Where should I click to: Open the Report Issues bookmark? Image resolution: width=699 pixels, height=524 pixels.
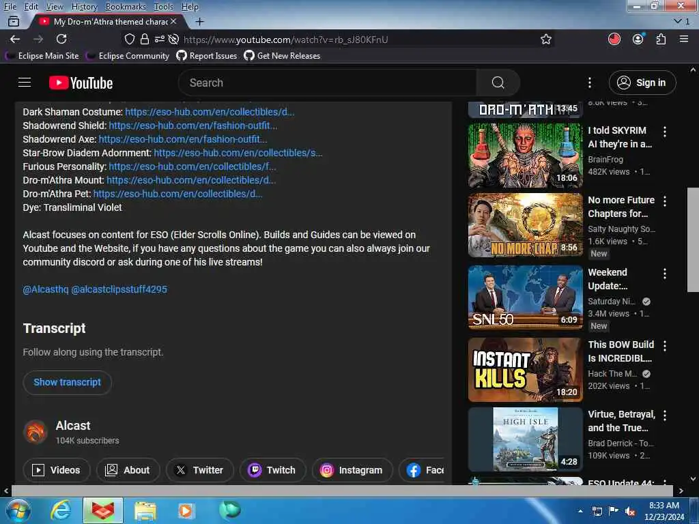click(x=207, y=56)
